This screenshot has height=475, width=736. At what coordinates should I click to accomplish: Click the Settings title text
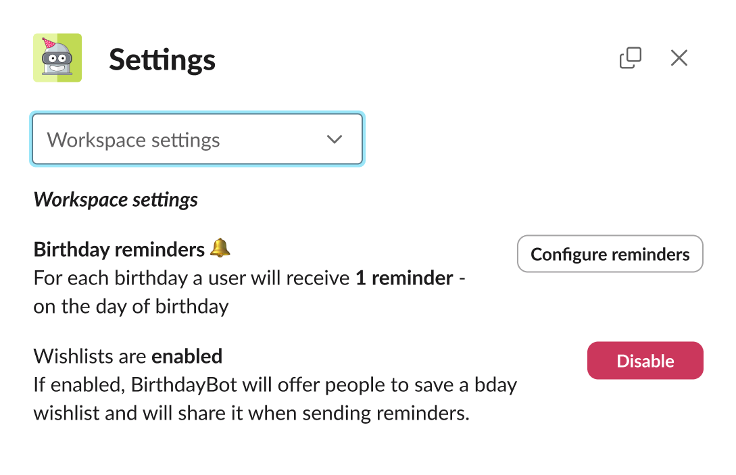pyautogui.click(x=162, y=59)
